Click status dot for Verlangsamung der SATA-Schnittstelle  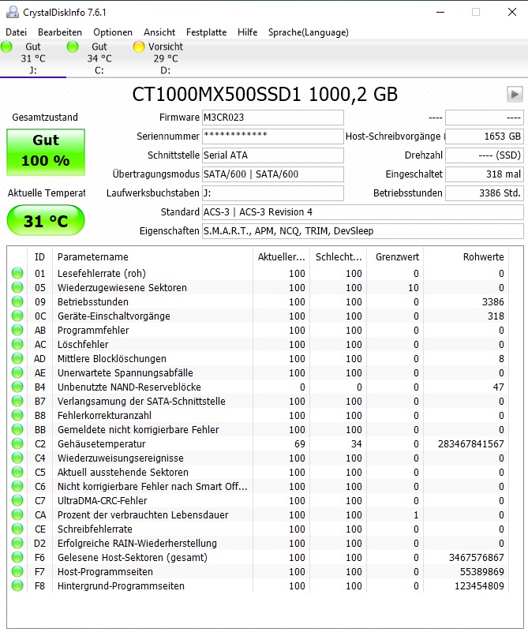pyautogui.click(x=17, y=401)
